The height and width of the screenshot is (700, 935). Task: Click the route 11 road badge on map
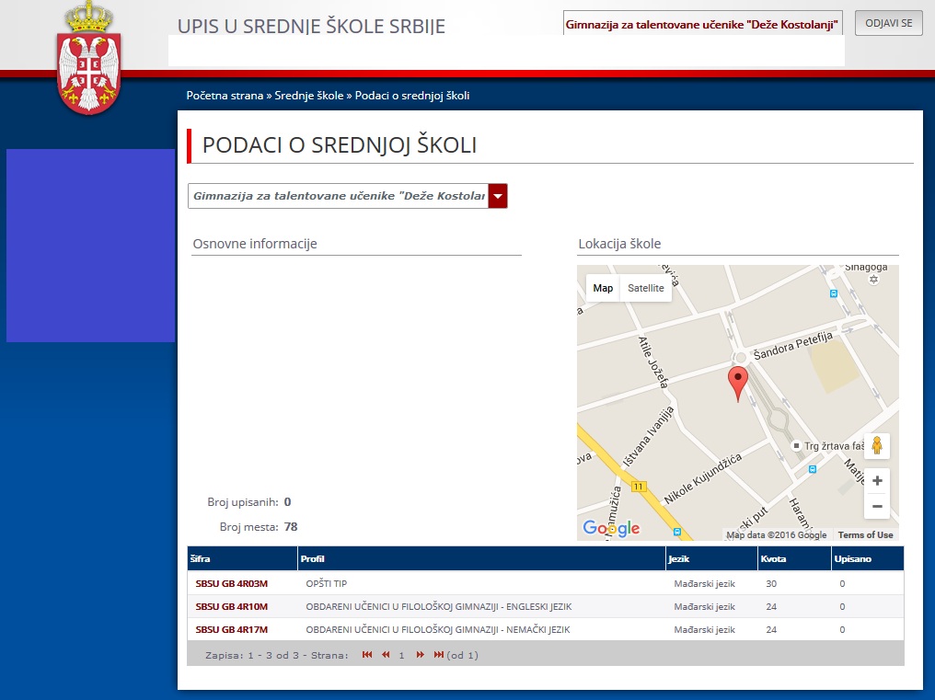(x=639, y=487)
